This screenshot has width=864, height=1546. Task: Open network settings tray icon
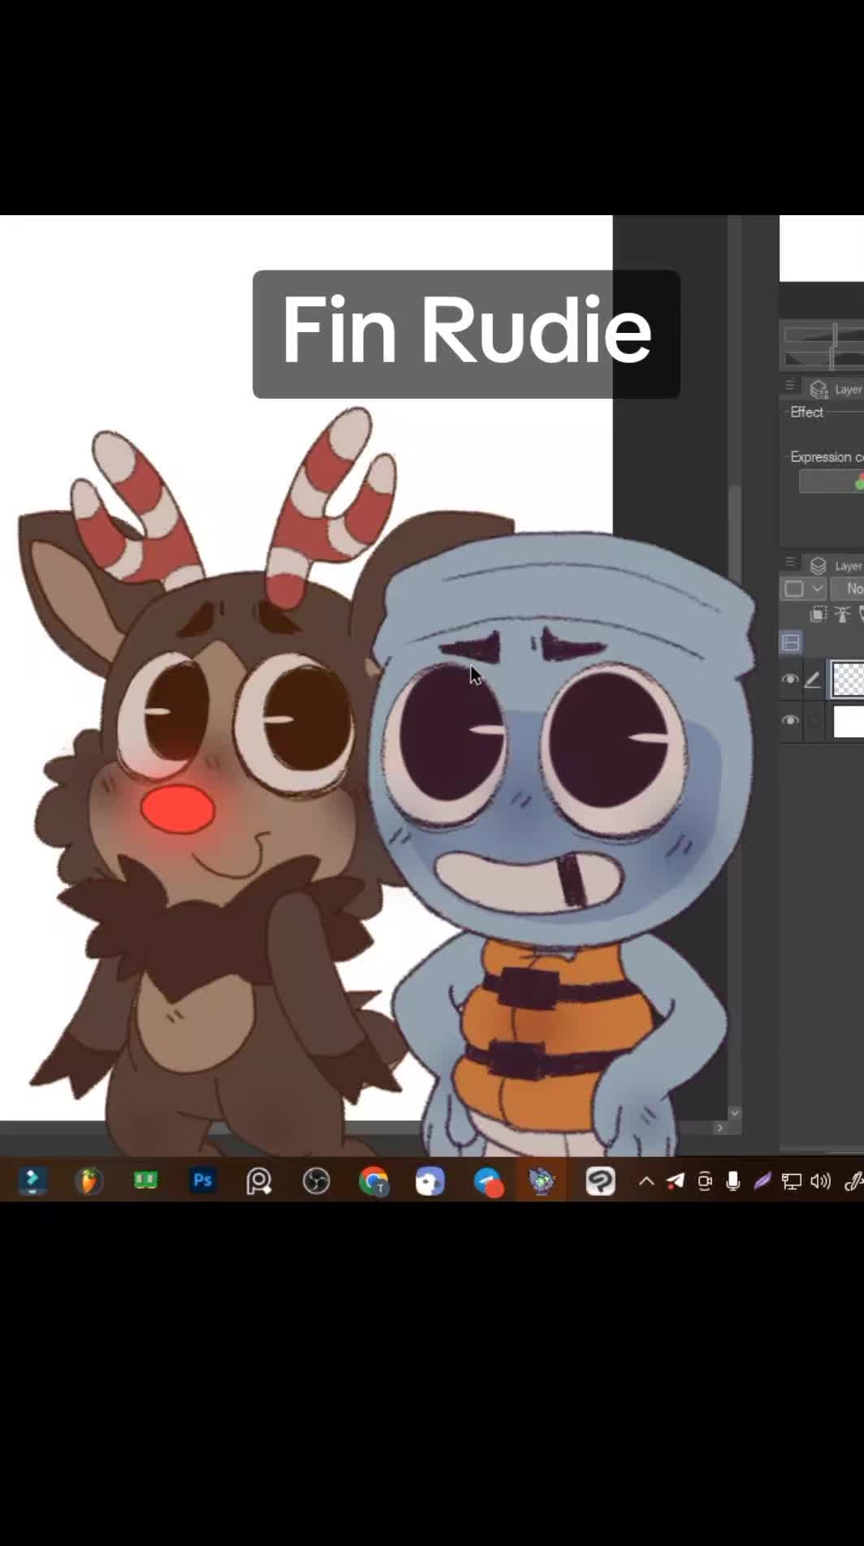[791, 1181]
